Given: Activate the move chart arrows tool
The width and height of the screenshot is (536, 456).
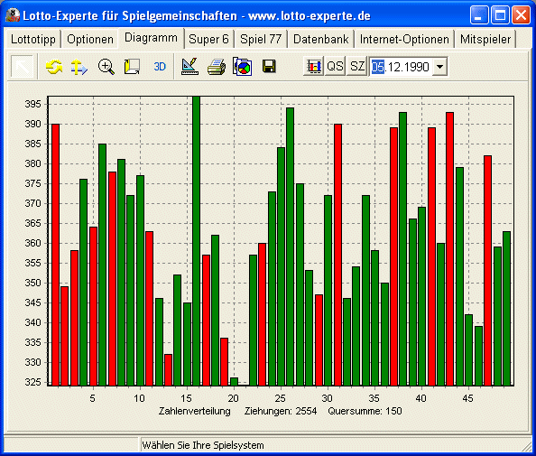Looking at the screenshot, I should pos(79,67).
